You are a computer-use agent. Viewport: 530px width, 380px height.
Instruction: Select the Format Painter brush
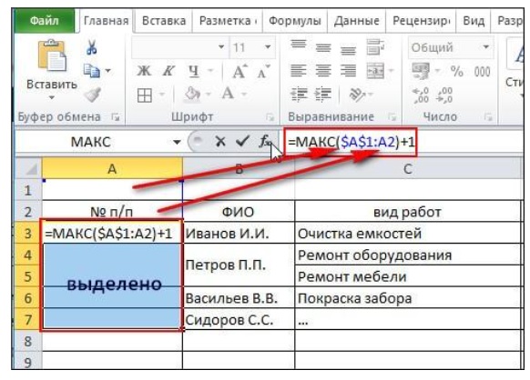tap(92, 95)
